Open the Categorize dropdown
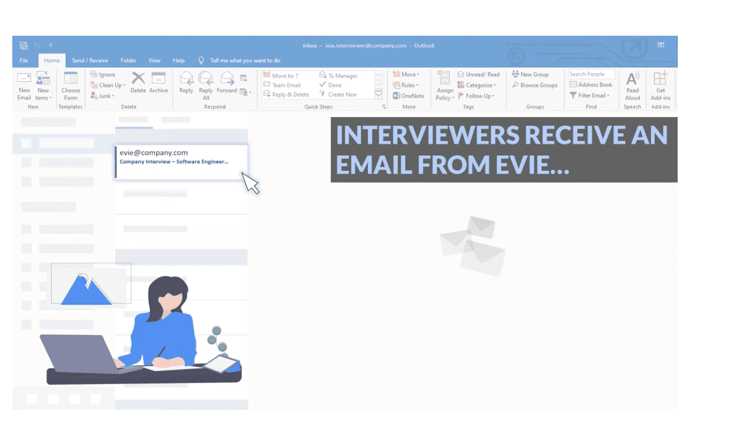 (x=477, y=85)
